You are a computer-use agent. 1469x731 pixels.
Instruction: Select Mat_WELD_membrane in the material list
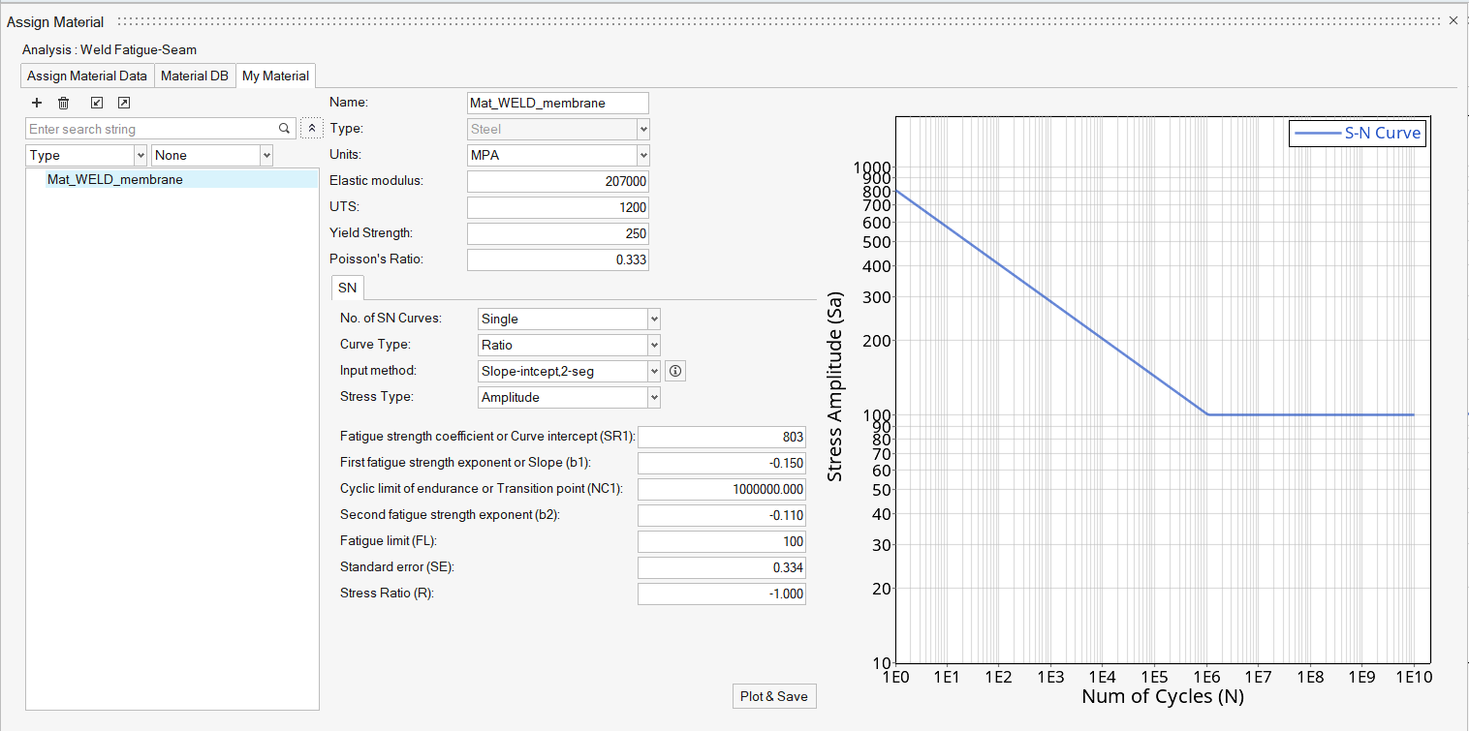coord(182,179)
